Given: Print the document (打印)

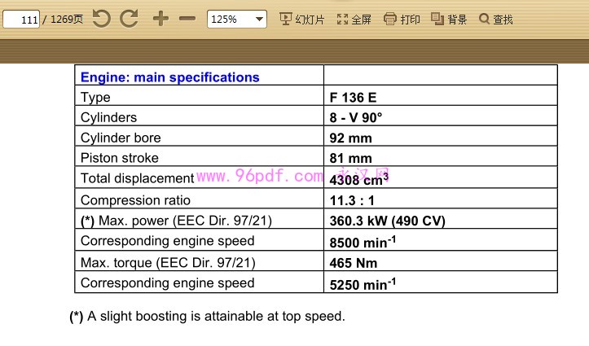Looking at the screenshot, I should [402, 20].
